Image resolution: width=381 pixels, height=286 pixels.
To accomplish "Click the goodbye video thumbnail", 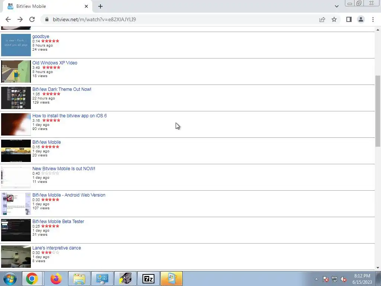I will (16, 45).
